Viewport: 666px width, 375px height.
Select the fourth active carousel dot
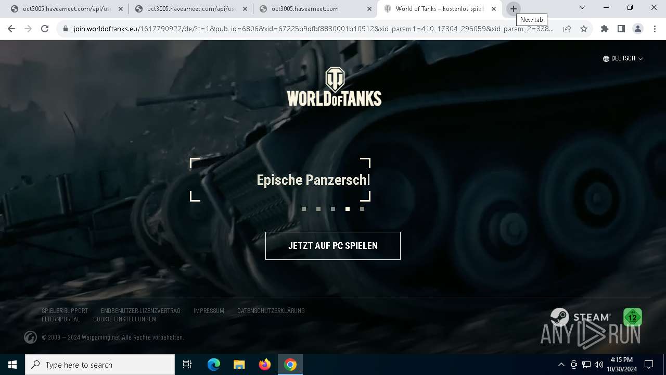348,209
